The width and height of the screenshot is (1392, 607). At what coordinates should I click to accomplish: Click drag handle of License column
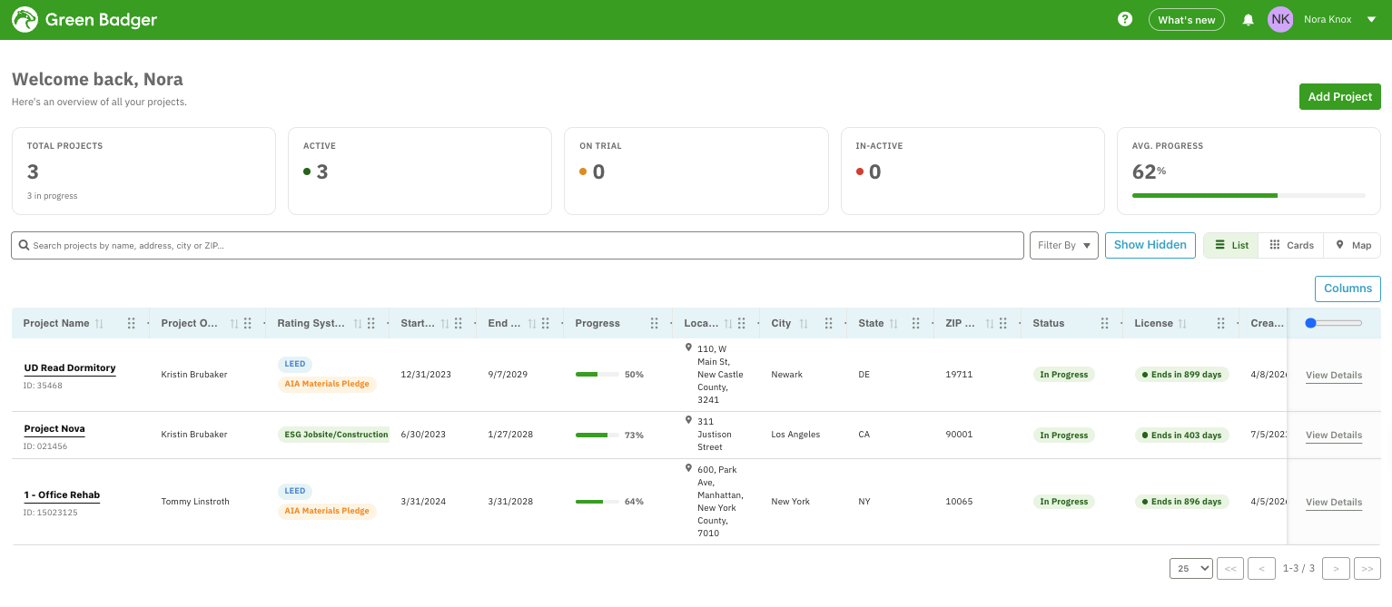[x=1221, y=323]
